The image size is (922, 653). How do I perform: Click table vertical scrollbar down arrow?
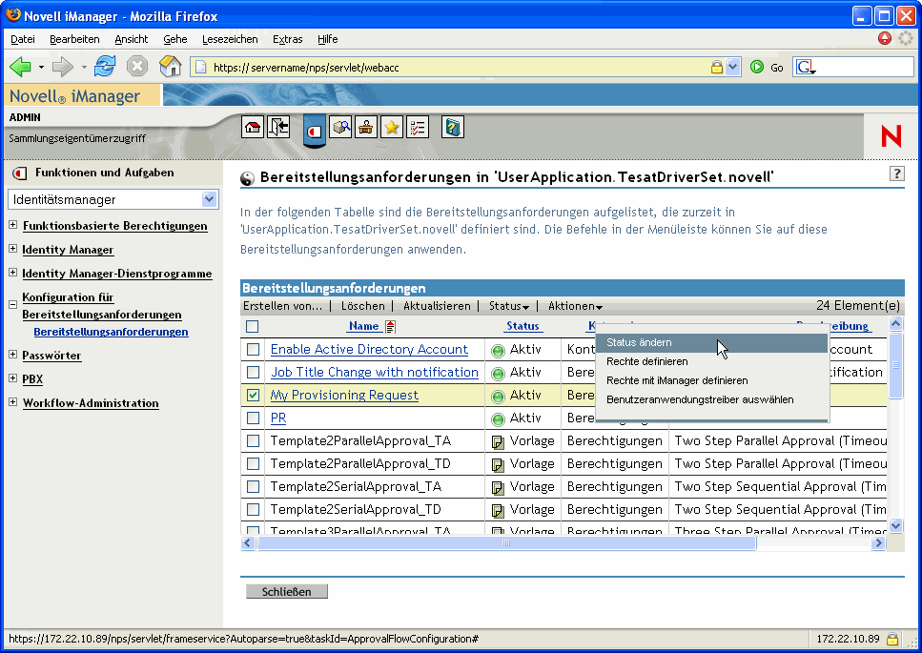point(895,525)
